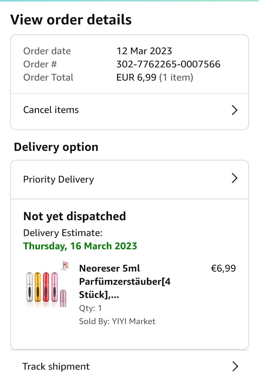Viewport: 259px width, 385px height.
Task: Tap the gold atomizer bottle in the image
Action: tap(38, 287)
